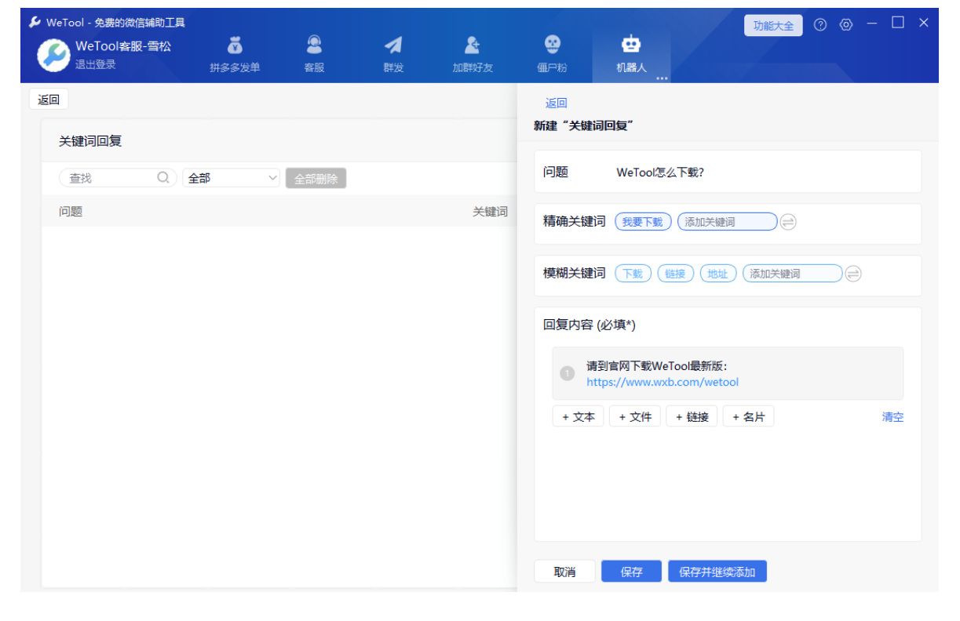Image resolution: width=960 pixels, height=621 pixels.
Task: Click 清空 to clear reply content
Action: click(892, 417)
